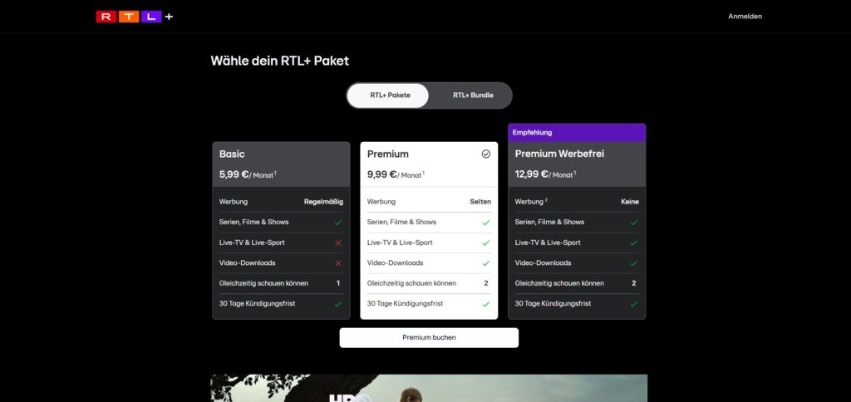Click Premium Werbefrei Video-Downloads checkmark
The image size is (851, 402).
[633, 263]
